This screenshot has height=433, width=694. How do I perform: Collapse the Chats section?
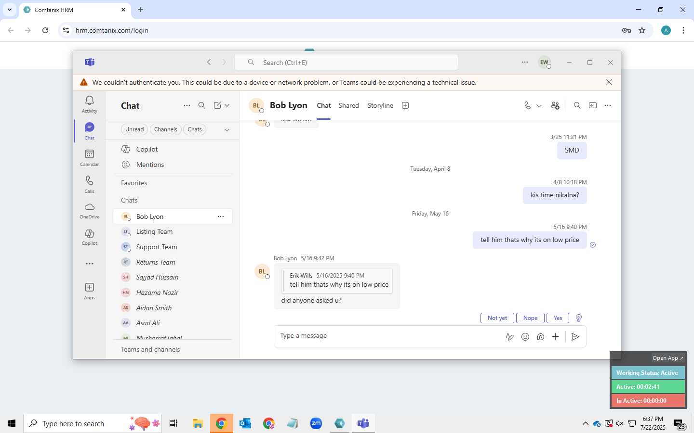coord(129,200)
